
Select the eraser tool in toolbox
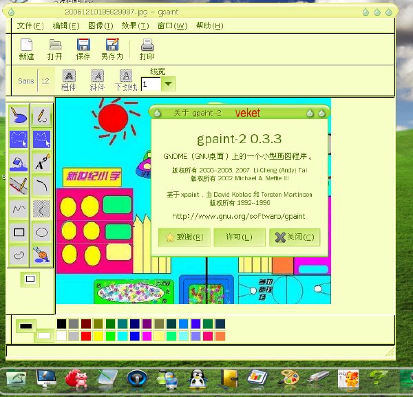[x=19, y=116]
